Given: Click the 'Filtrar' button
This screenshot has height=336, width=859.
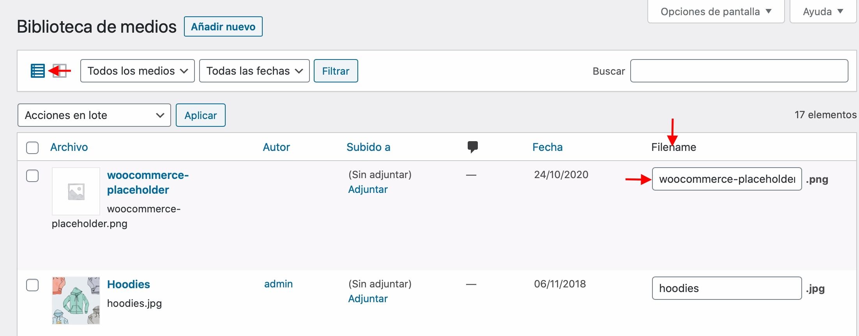Looking at the screenshot, I should coord(336,71).
